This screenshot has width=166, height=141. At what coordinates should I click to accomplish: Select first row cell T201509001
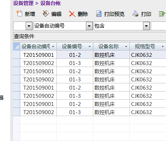pyautogui.click(x=38, y=55)
